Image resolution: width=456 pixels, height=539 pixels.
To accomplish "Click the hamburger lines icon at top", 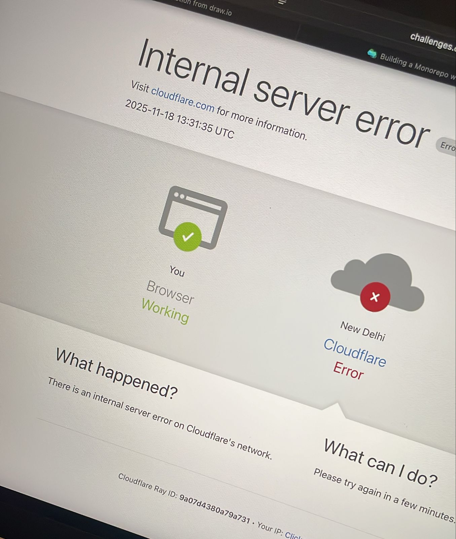I will 282,2.
